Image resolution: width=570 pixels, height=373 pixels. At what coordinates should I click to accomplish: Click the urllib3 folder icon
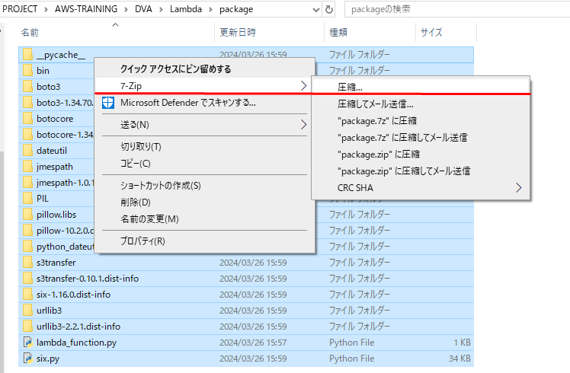click(x=27, y=311)
